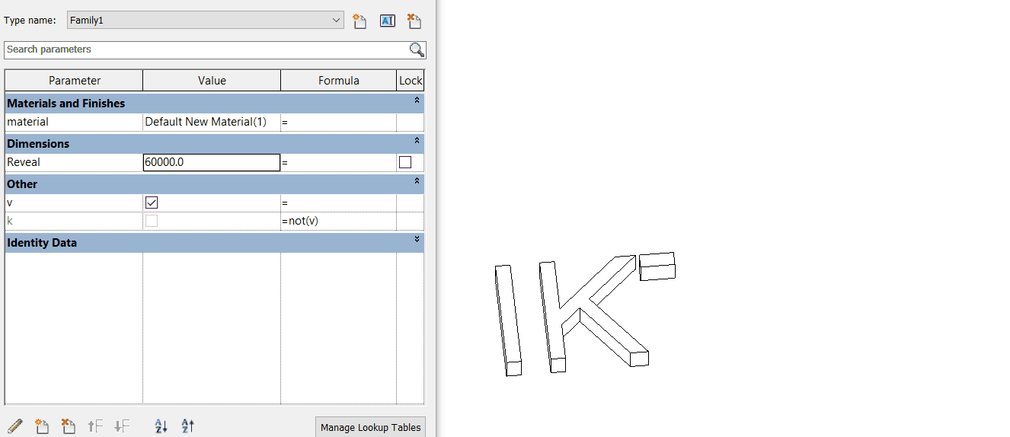Sort parameters in ascending order icon
Viewport: 1010px width, 437px height.
pyautogui.click(x=161, y=426)
